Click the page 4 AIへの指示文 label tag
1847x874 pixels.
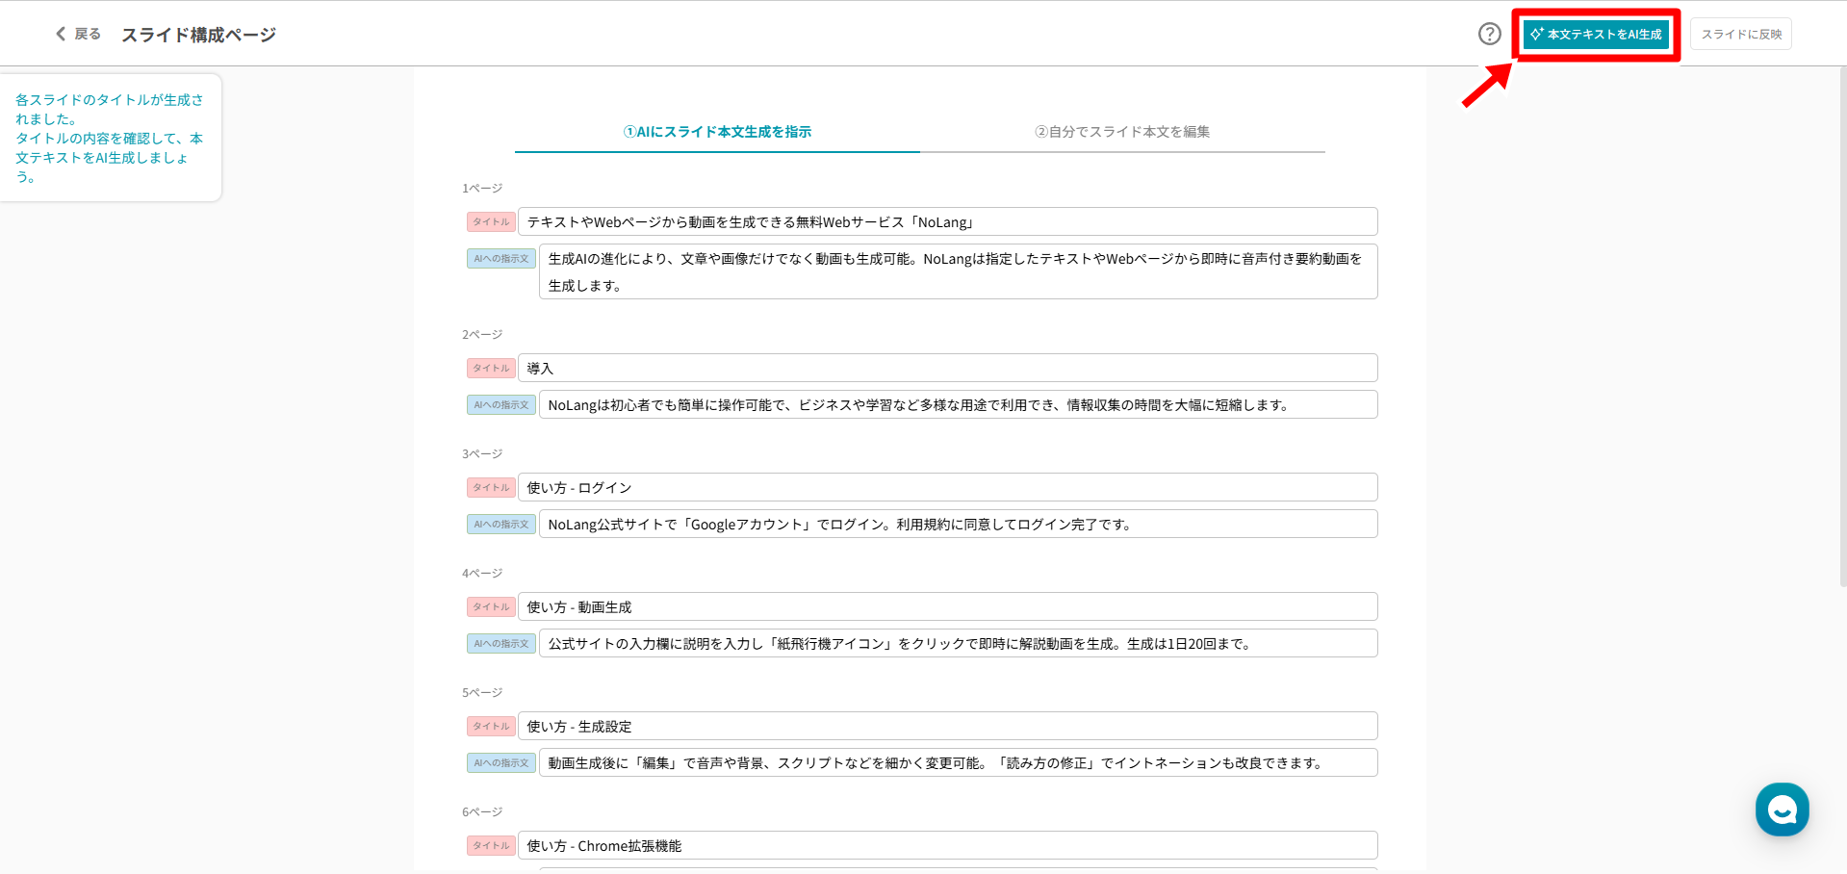click(x=501, y=643)
